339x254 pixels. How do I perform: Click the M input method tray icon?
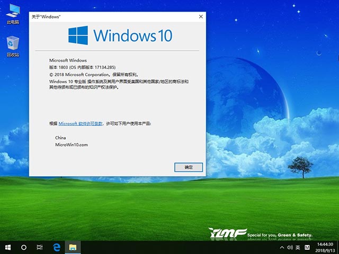click(x=307, y=247)
